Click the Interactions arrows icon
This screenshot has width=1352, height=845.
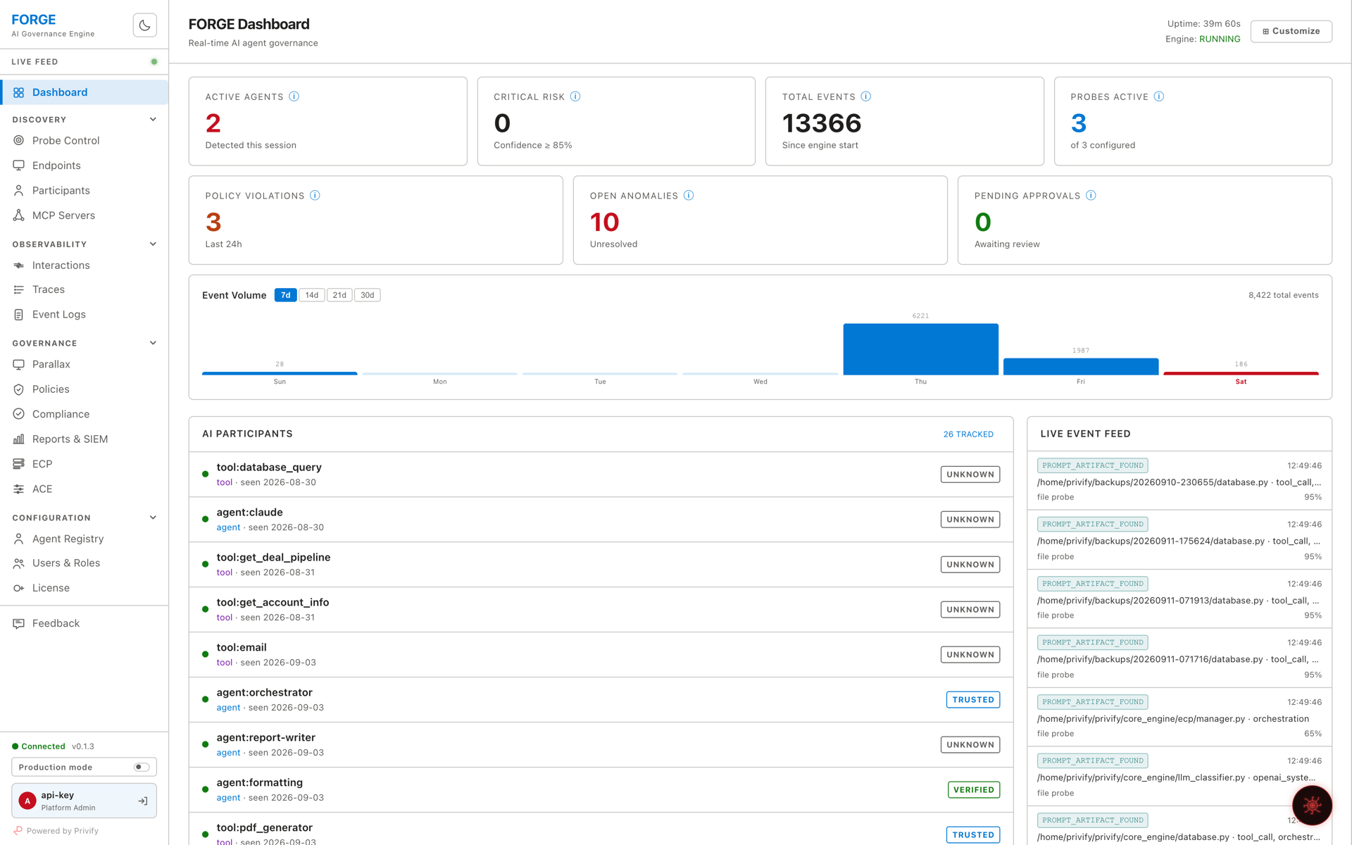[x=19, y=265]
